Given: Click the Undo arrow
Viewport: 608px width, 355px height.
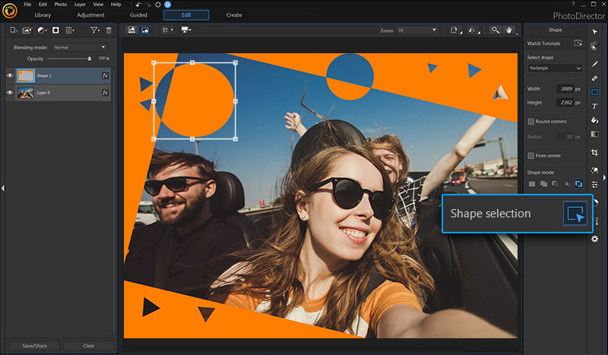Looking at the screenshot, I should point(138,5).
